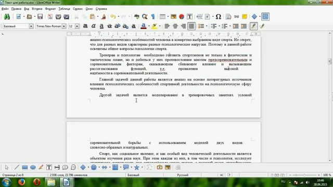The height and width of the screenshot is (187, 333).
Task: Open the Формат menu
Action: pos(50,9)
